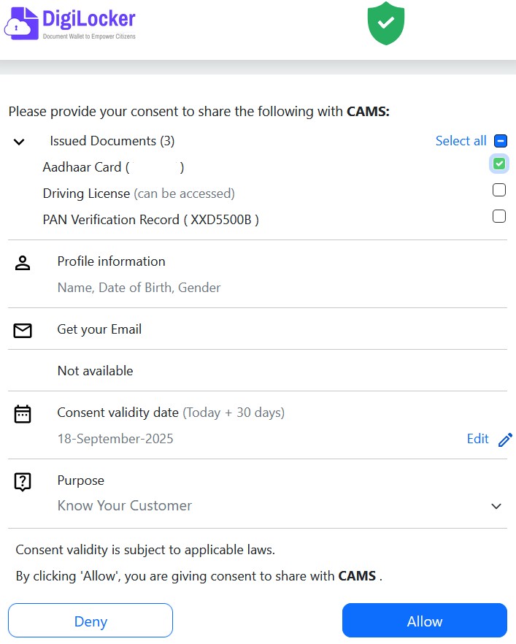This screenshot has width=516, height=644.
Task: Click the Issued Documents (3) heading
Action: 112,141
